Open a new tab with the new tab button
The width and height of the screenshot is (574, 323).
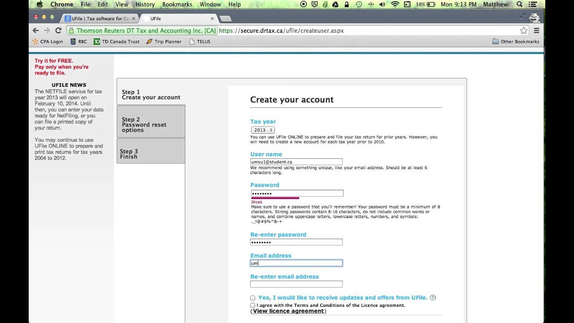226,18
